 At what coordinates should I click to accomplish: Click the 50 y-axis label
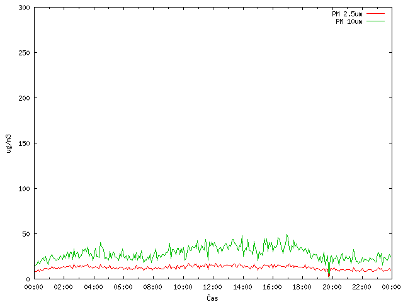(26, 234)
